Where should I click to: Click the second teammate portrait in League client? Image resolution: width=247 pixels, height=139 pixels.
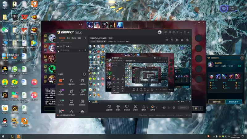[52, 48]
